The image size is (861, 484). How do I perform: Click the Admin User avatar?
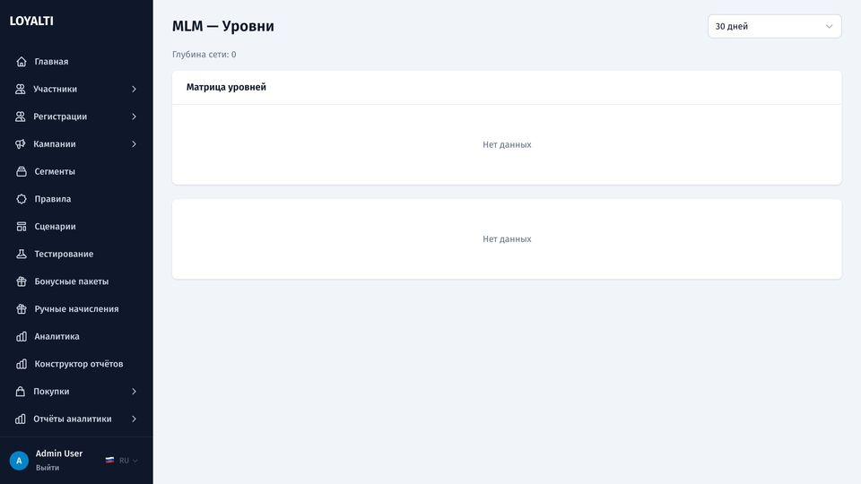point(19,461)
